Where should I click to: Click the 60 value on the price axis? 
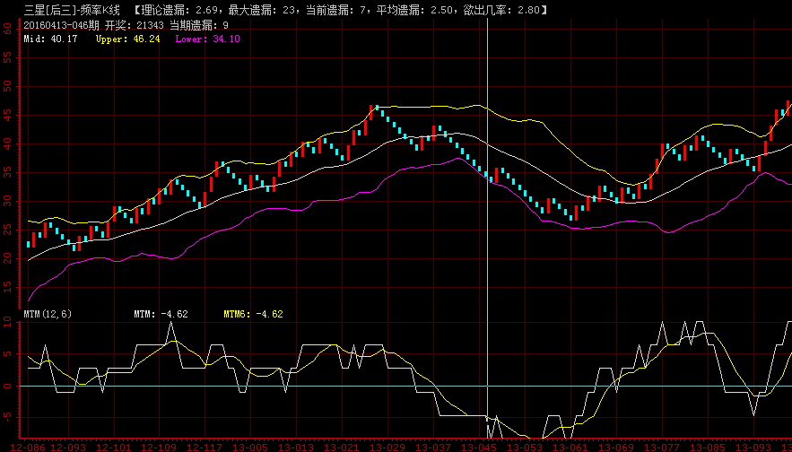(8, 29)
